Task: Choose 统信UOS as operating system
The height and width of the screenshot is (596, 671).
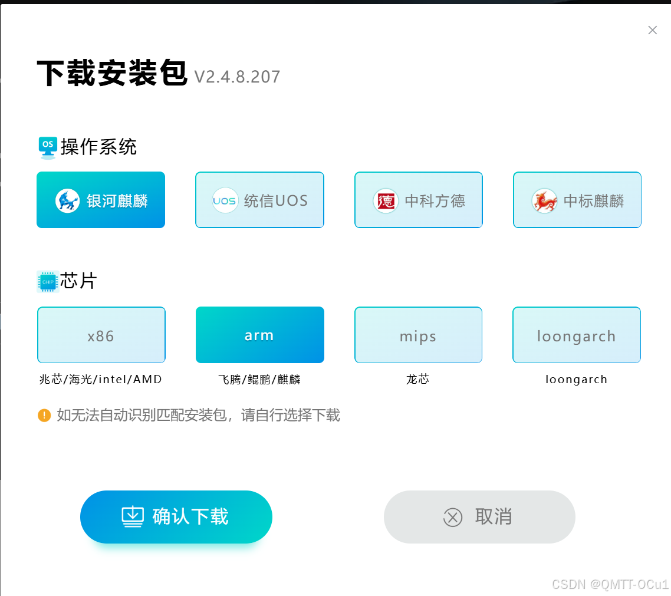Action: [x=260, y=200]
